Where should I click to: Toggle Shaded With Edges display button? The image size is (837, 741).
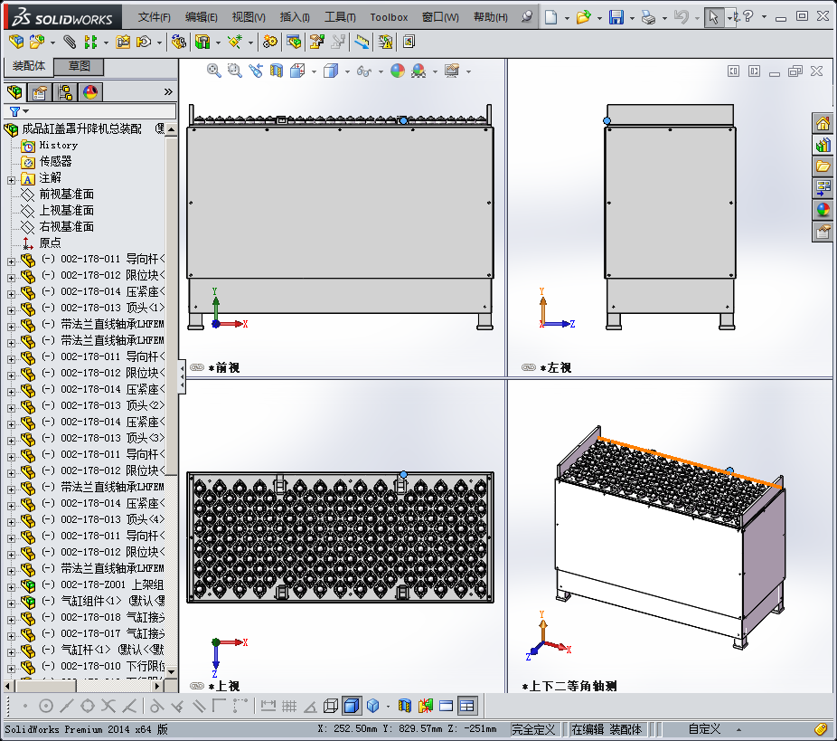coord(352,706)
